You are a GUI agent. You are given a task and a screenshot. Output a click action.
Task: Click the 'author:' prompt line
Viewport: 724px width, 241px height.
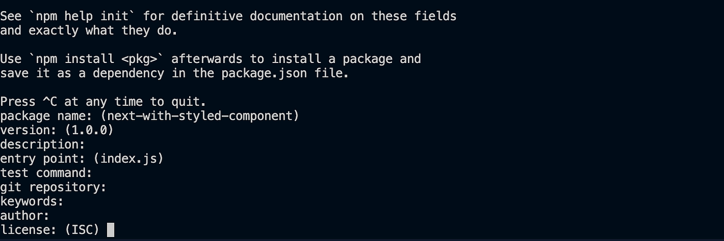click(25, 215)
